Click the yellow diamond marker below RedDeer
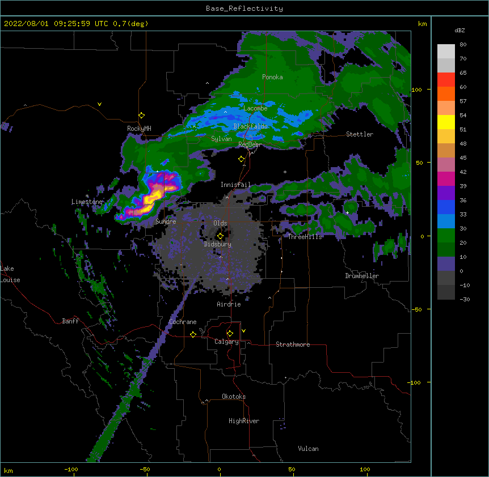The width and height of the screenshot is (489, 477). click(242, 159)
